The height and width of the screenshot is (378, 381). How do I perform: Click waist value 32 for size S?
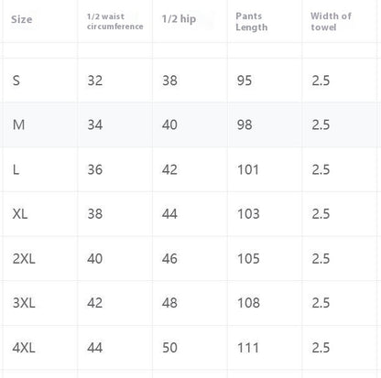(95, 81)
